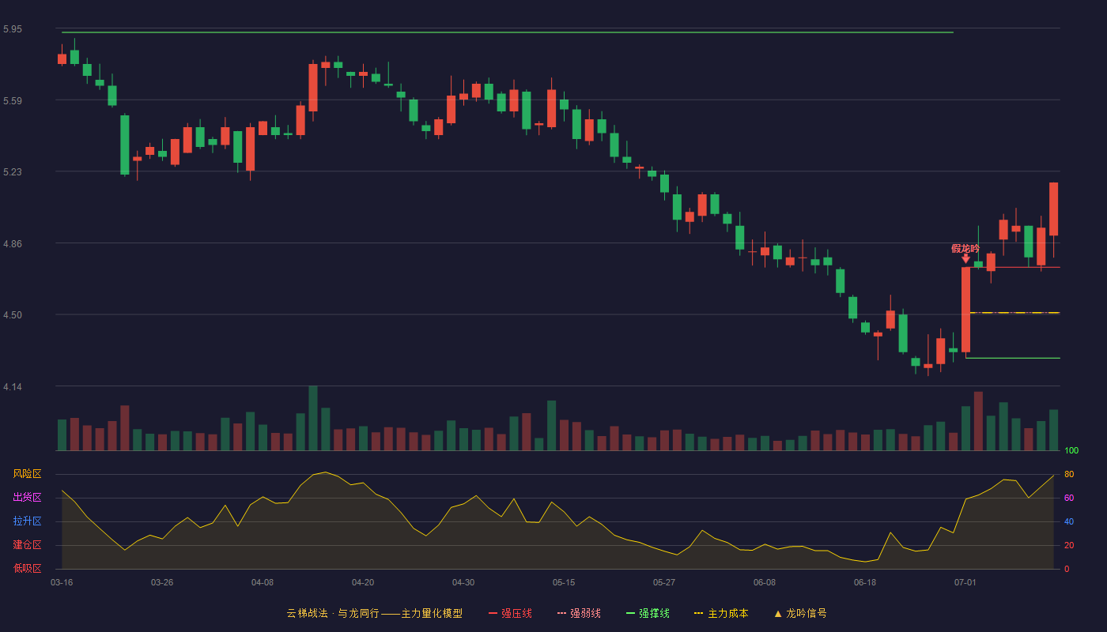Click the 5.23 price axis label

click(x=13, y=172)
